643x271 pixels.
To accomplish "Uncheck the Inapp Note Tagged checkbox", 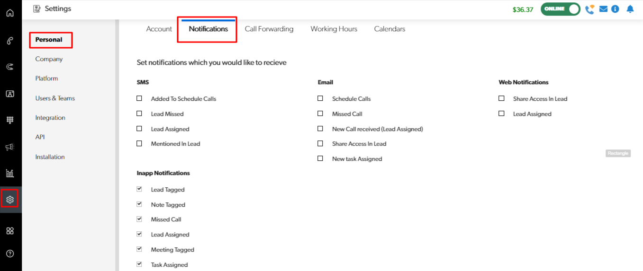I will [x=139, y=204].
